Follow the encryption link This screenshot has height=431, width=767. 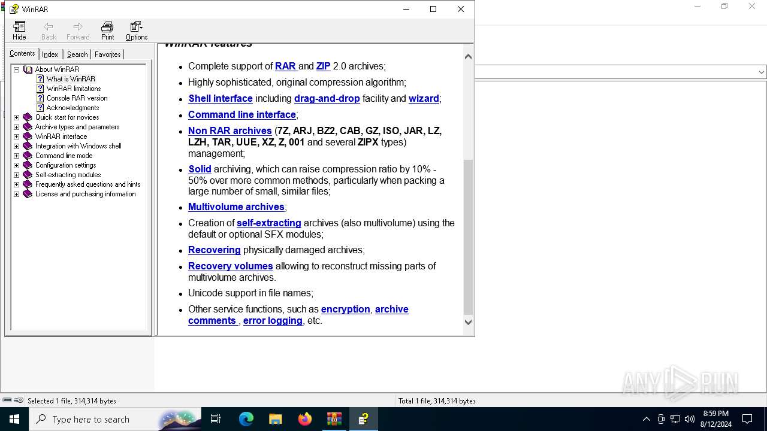(x=346, y=309)
